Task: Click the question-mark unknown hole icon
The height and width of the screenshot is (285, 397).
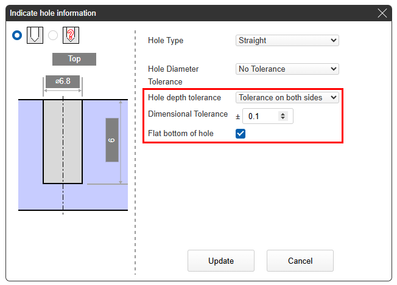Action: click(x=72, y=35)
